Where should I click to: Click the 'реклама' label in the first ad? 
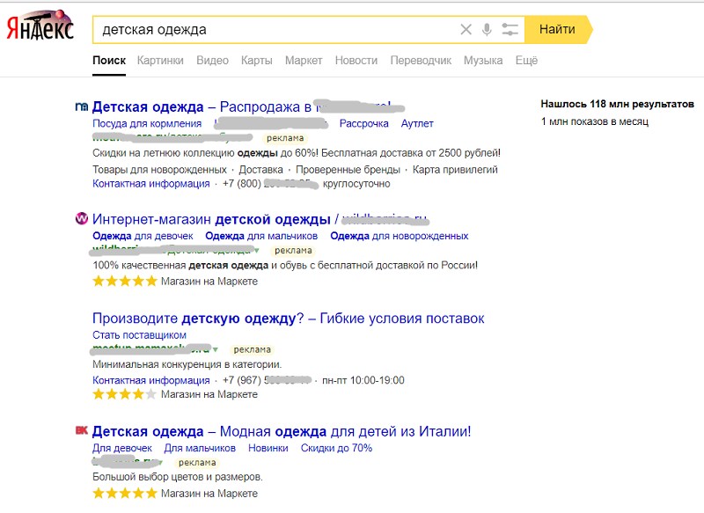285,138
